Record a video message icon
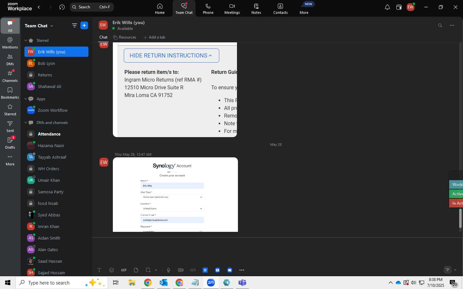The image size is (463, 289). (181, 270)
